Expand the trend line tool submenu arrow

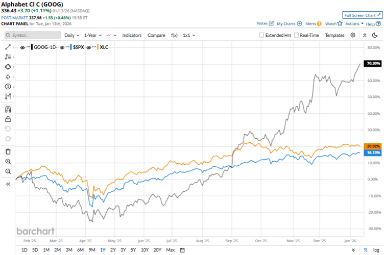[x=13, y=47]
